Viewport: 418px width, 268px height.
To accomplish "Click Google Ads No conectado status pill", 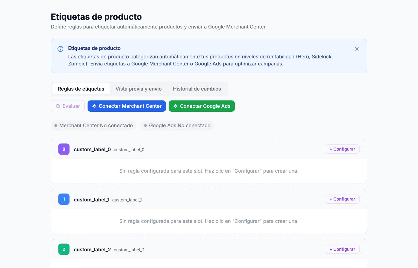I will pos(177,126).
